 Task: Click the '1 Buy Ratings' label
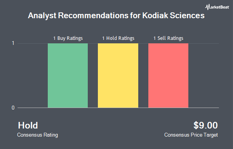tap(68, 38)
